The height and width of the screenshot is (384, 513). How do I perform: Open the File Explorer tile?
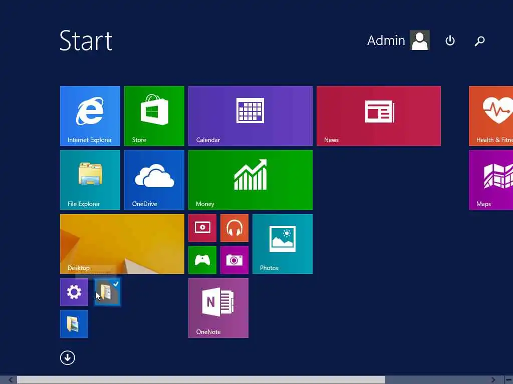tap(90, 180)
